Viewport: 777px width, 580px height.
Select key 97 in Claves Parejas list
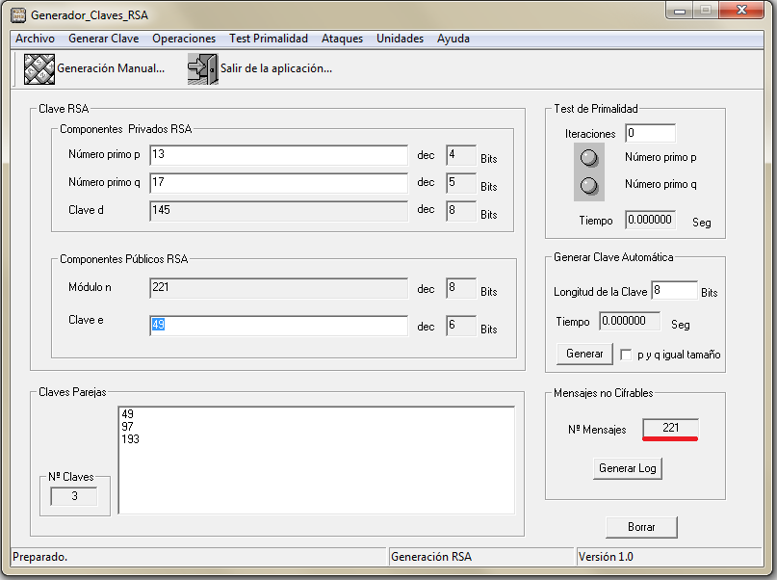128,427
